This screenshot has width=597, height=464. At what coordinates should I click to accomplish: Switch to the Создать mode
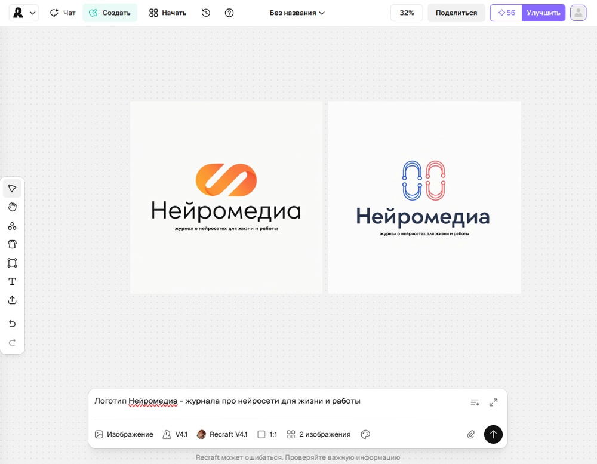(110, 13)
